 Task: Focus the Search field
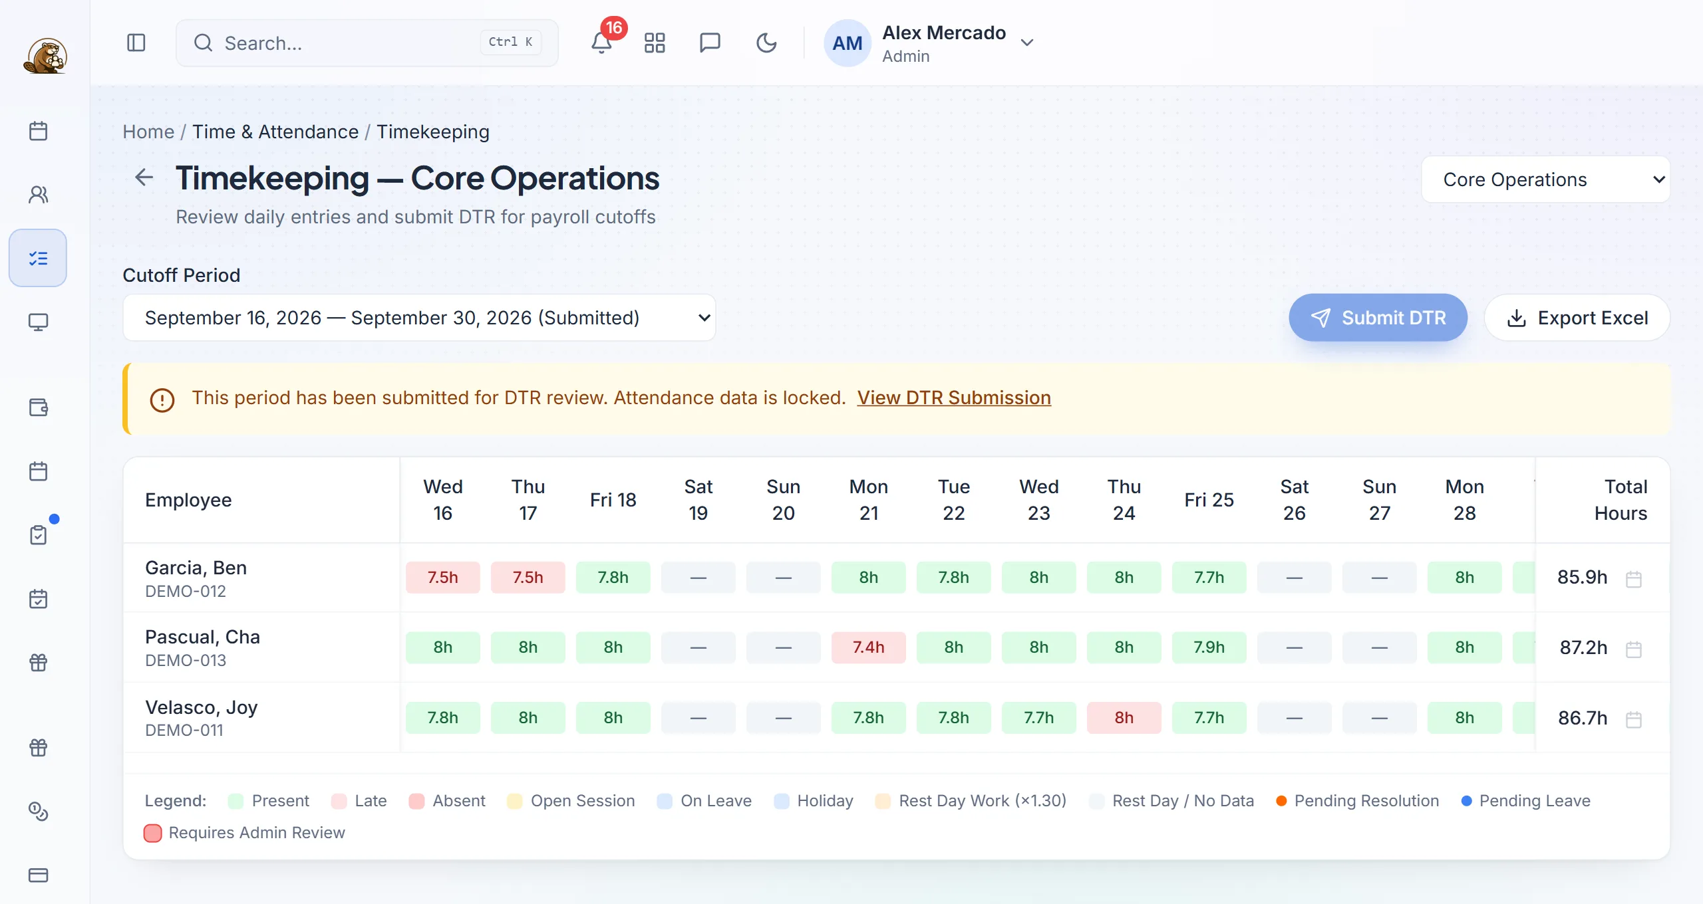pos(367,43)
